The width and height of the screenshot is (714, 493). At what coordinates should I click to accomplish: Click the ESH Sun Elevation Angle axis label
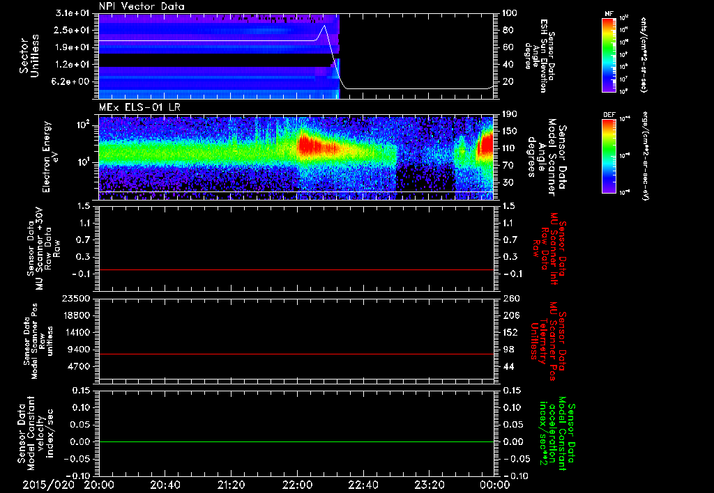[540, 56]
